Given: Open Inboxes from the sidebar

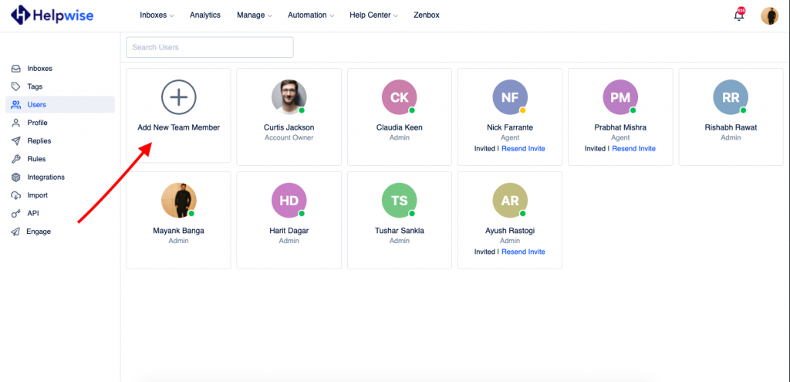Looking at the screenshot, I should 39,69.
